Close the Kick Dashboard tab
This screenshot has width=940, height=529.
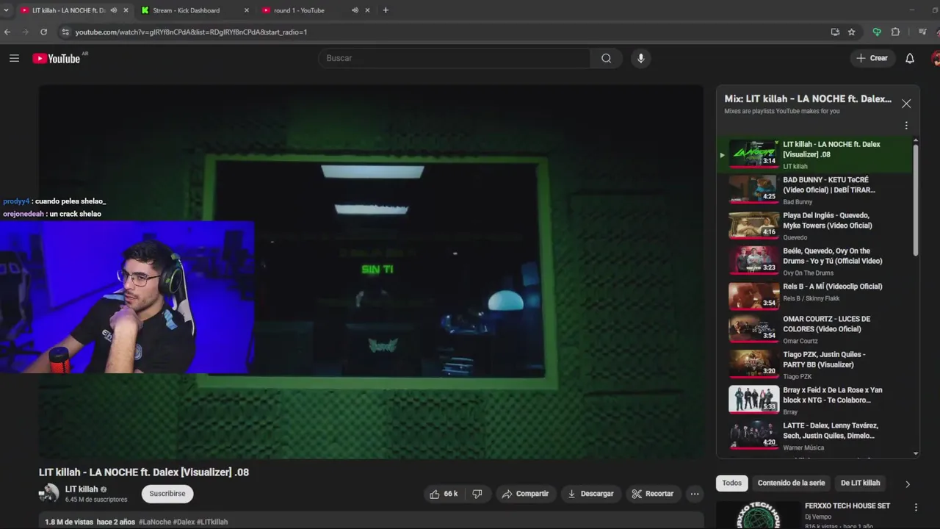[x=246, y=10]
